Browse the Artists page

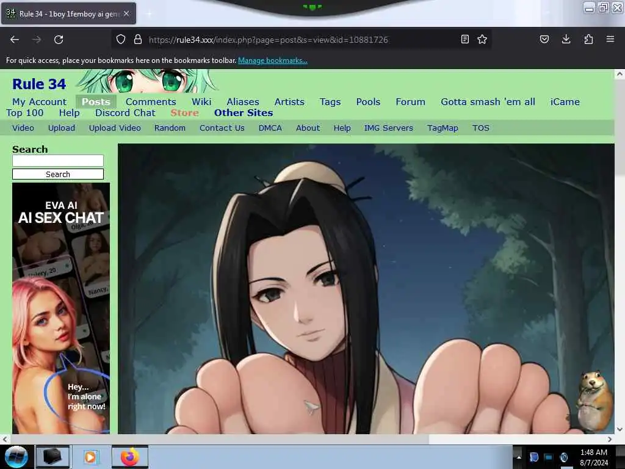[x=289, y=102]
